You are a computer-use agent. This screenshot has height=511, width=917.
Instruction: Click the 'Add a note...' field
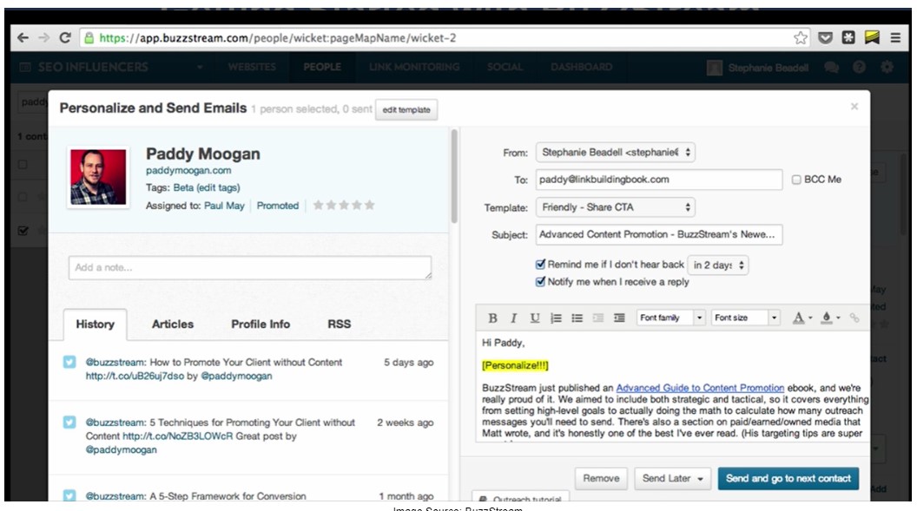[x=250, y=267]
